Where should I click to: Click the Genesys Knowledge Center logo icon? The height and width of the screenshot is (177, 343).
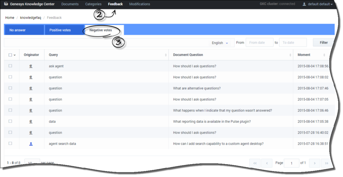pos(6,4)
